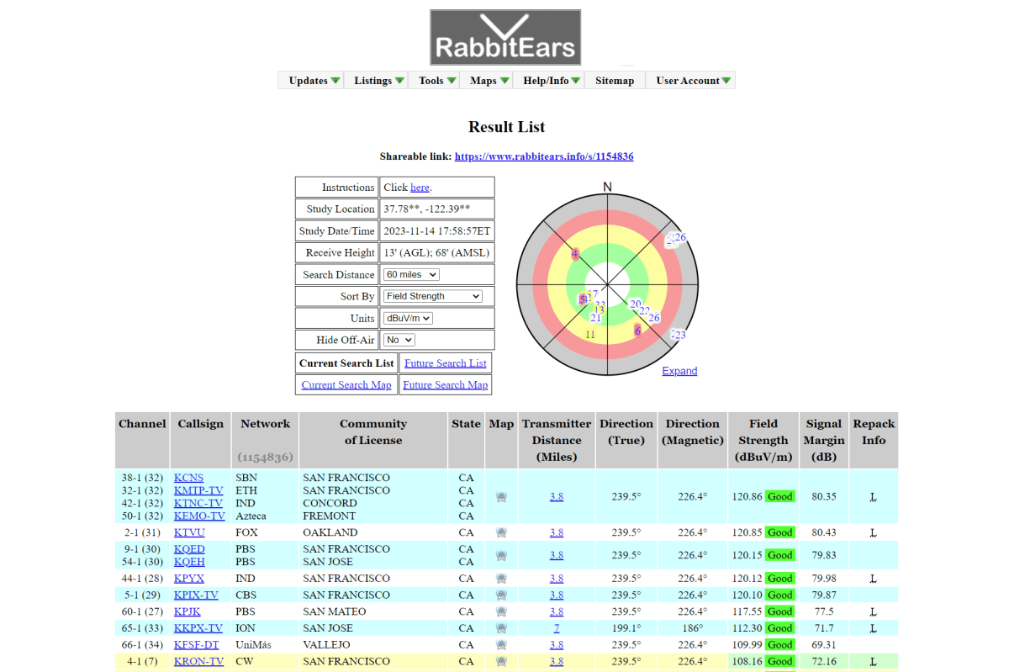Open the KFSF-DT callsign link
Viewport: 1009px width, 672px height.
point(197,645)
